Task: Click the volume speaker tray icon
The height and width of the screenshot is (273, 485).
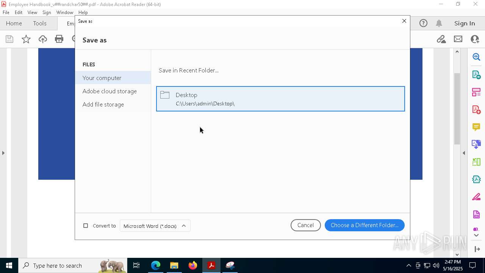Action: tap(436, 265)
